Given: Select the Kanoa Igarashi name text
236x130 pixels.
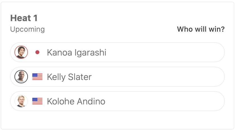Looking at the screenshot, I should tap(76, 52).
